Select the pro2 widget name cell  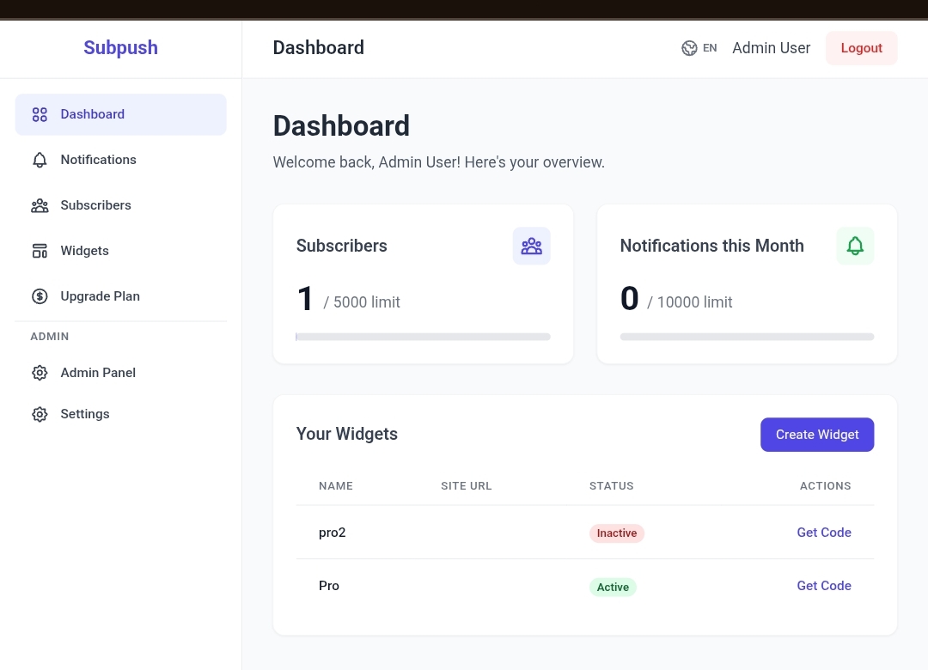click(332, 533)
